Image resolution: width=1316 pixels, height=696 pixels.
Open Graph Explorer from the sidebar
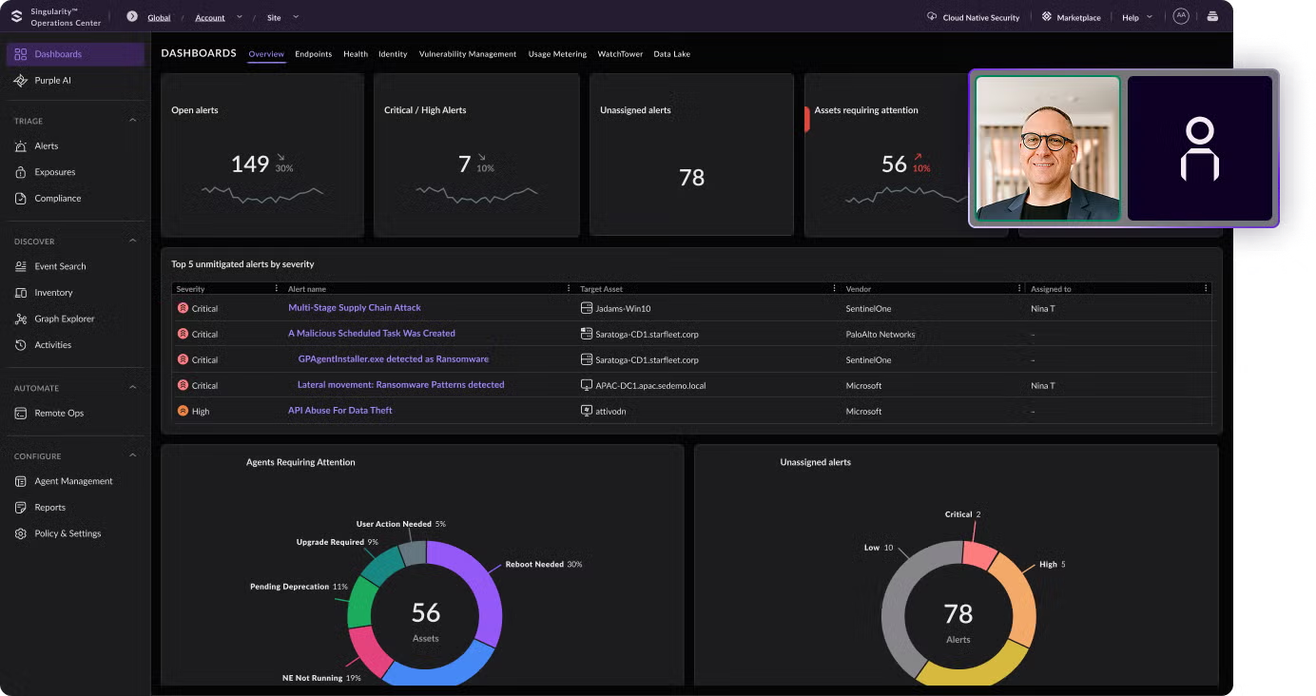pyautogui.click(x=21, y=319)
